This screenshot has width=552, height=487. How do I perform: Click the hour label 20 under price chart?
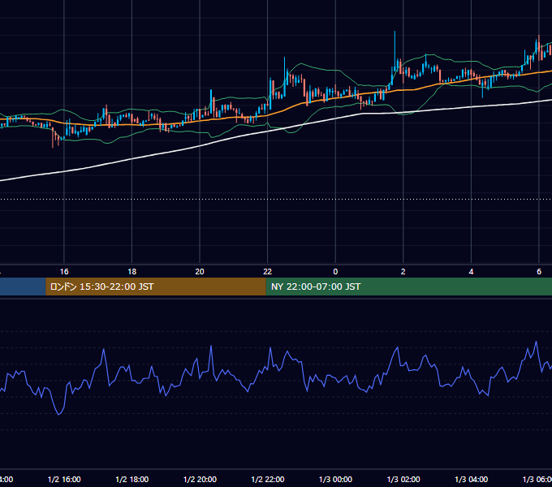[x=200, y=272]
